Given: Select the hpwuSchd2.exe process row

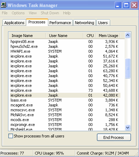Looking at the screenshot, I should [65, 46].
